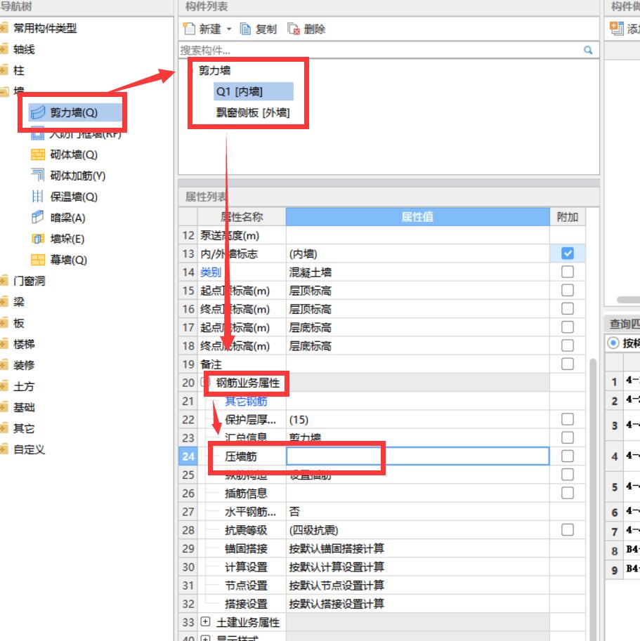Expand the 自定义 folder
The width and height of the screenshot is (640, 641).
4,449
